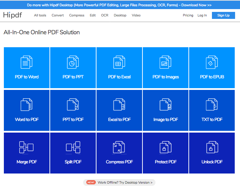This screenshot has height=191, width=240.
Task: Click the PDF to Images picture icon
Action: [x=166, y=62]
